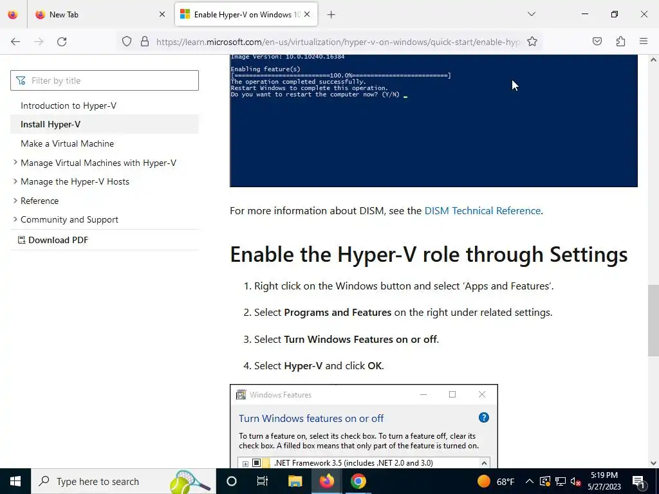Click the 'Turn Windows features on or off' heading

311,418
